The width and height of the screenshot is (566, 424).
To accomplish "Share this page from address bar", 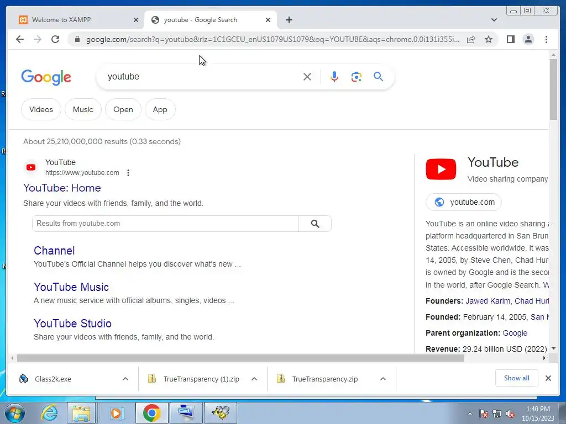I will coord(471,39).
